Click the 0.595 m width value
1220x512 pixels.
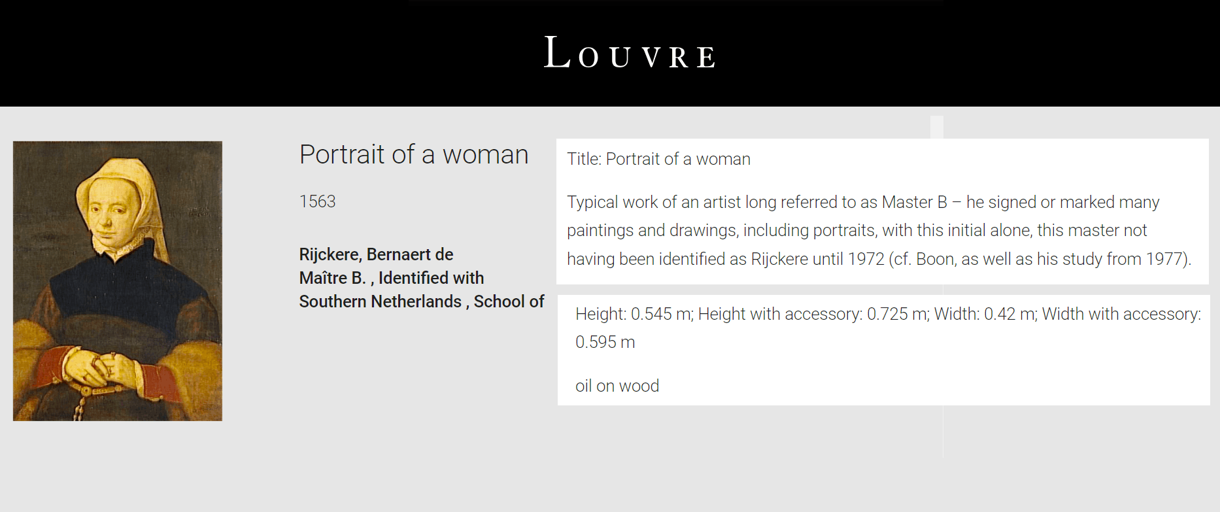click(605, 342)
